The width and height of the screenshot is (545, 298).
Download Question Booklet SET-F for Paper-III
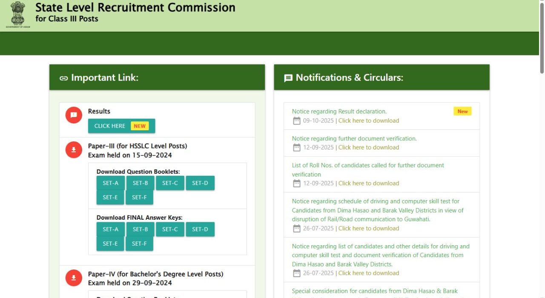pyautogui.click(x=139, y=198)
